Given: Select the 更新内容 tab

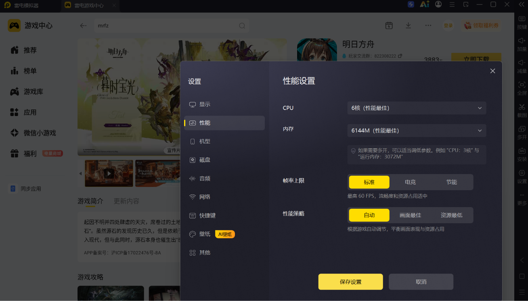Looking at the screenshot, I should [126, 201].
